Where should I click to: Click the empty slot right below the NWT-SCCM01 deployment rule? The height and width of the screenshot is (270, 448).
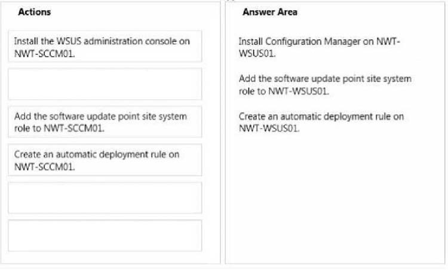pos(105,198)
